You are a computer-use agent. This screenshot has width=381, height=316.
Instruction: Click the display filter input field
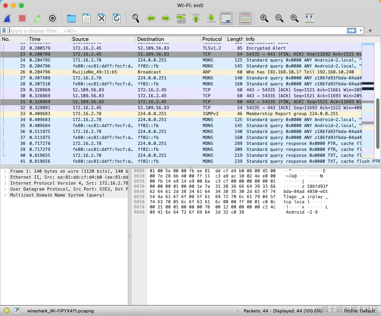pyautogui.click(x=175, y=31)
